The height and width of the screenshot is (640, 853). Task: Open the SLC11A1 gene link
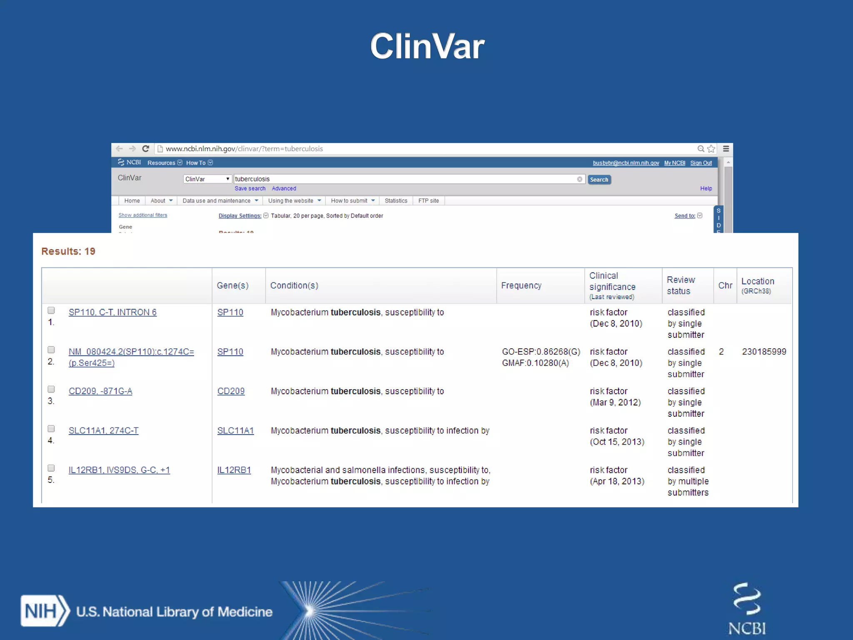(235, 431)
